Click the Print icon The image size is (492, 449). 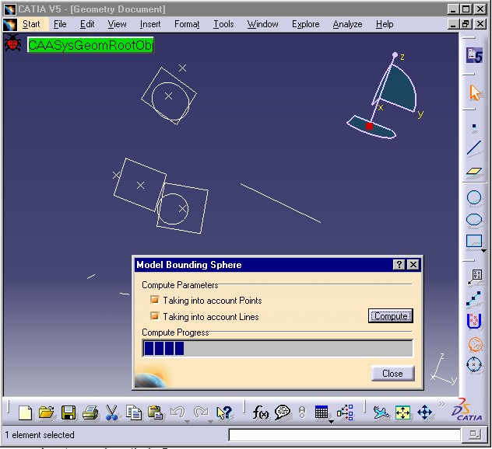pyautogui.click(x=90, y=412)
